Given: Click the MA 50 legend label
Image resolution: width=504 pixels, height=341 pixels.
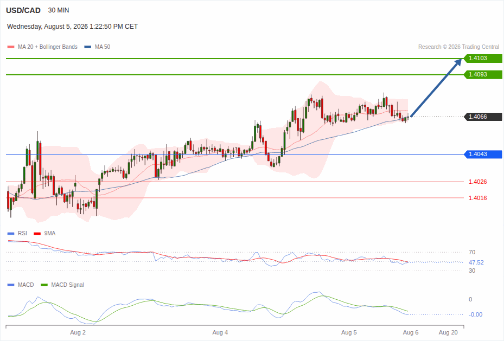Looking at the screenshot, I should [103, 47].
